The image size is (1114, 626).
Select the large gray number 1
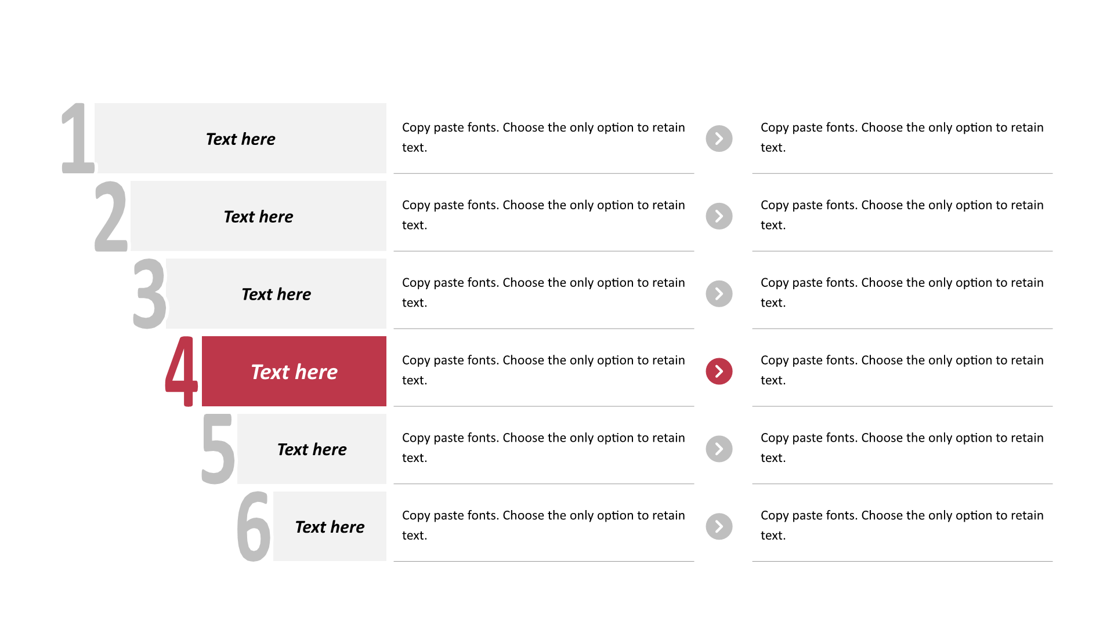[78, 139]
